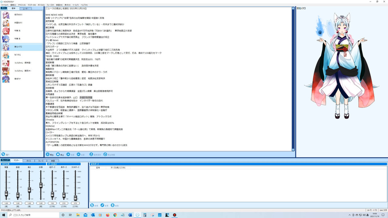Select the 結月ゆかり voice preset
Screen dimensions: 388x218
[x=22, y=15]
